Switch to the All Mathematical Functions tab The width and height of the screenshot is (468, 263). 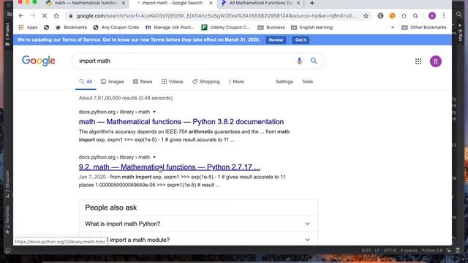click(x=260, y=3)
